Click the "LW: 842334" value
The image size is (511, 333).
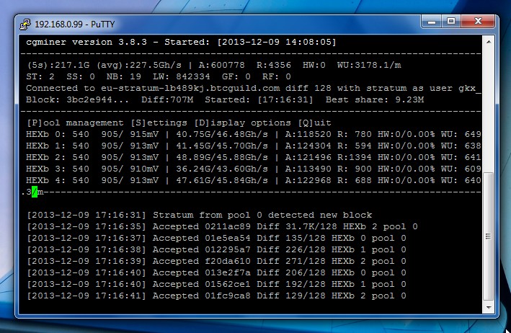(x=182, y=76)
